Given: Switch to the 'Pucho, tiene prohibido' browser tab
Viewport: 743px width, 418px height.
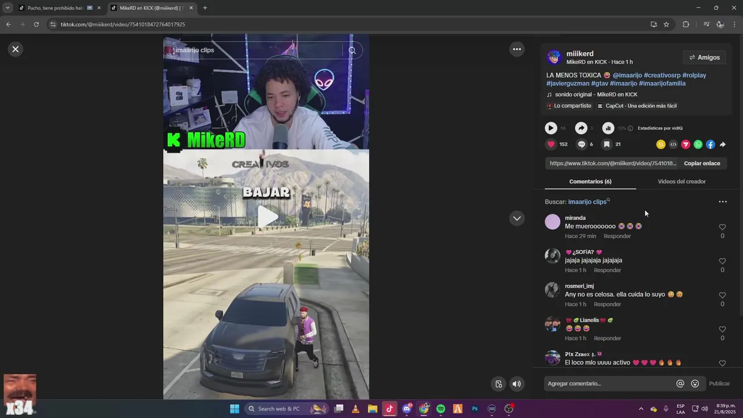Looking at the screenshot, I should point(59,8).
